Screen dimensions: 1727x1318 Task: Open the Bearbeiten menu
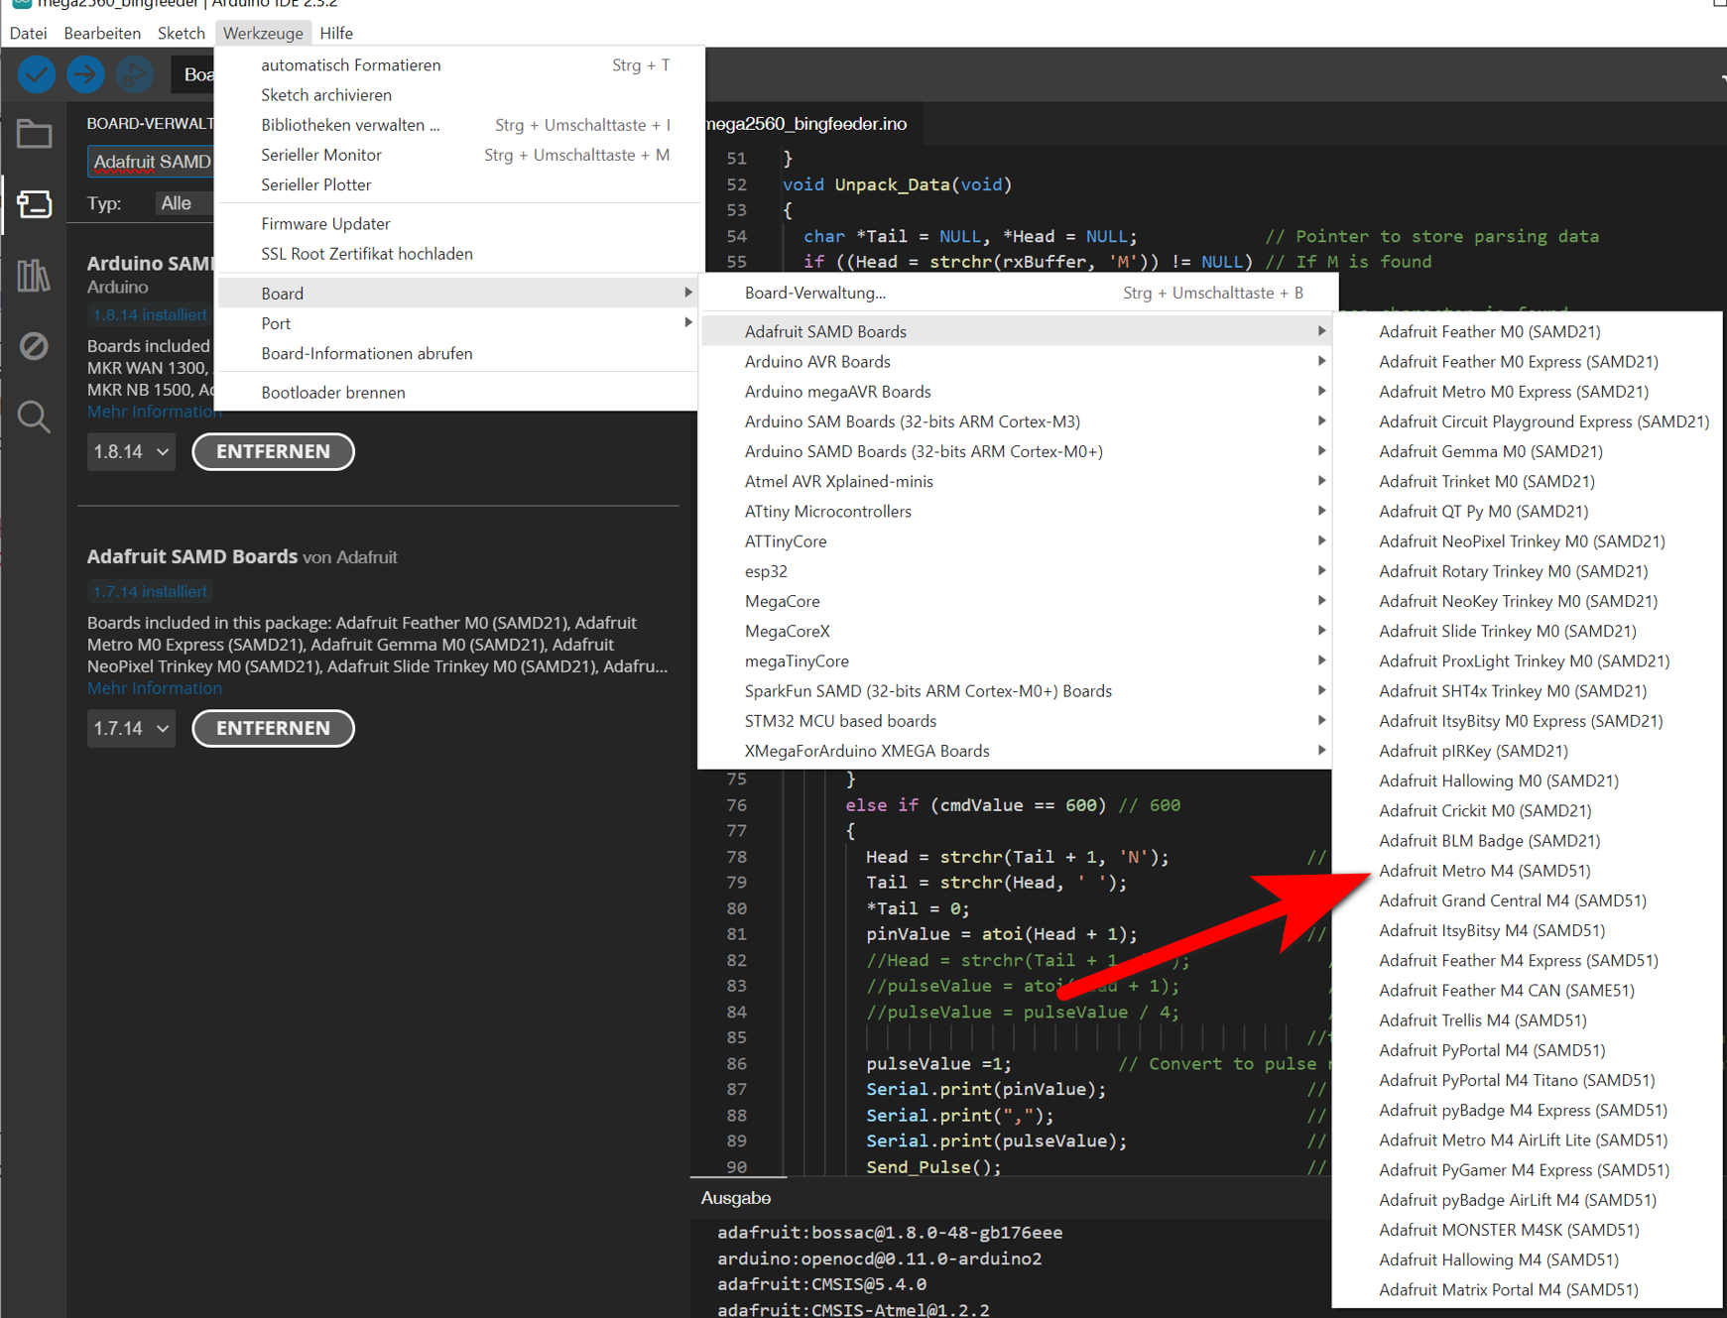pyautogui.click(x=102, y=33)
